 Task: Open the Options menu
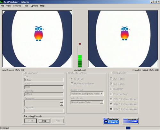tap(34, 6)
